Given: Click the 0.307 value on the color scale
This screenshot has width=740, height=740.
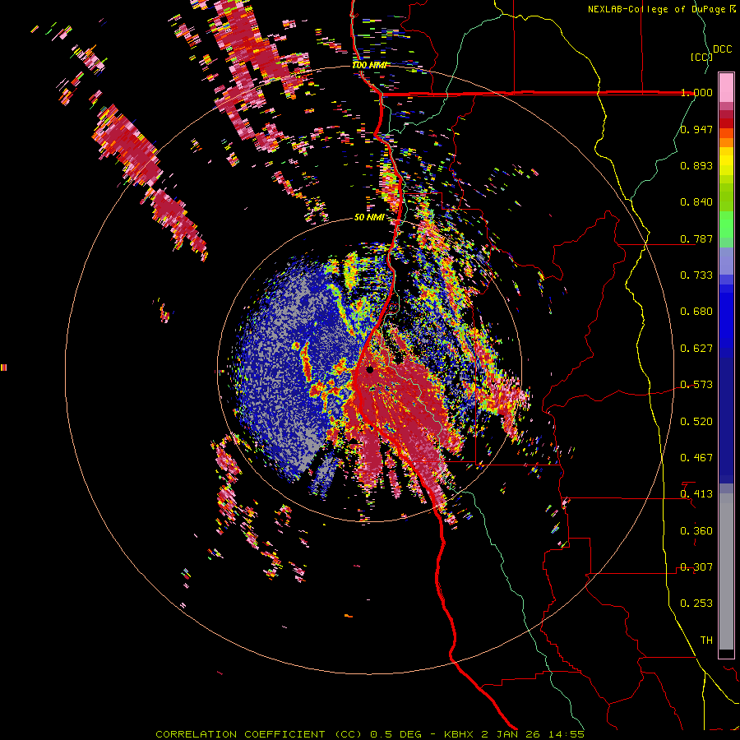Looking at the screenshot, I should click(x=696, y=567).
